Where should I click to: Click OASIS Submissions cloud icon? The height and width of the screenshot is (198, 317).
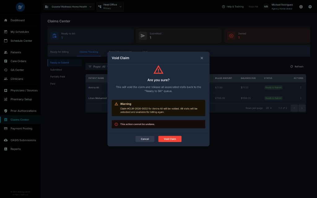(x=6, y=140)
